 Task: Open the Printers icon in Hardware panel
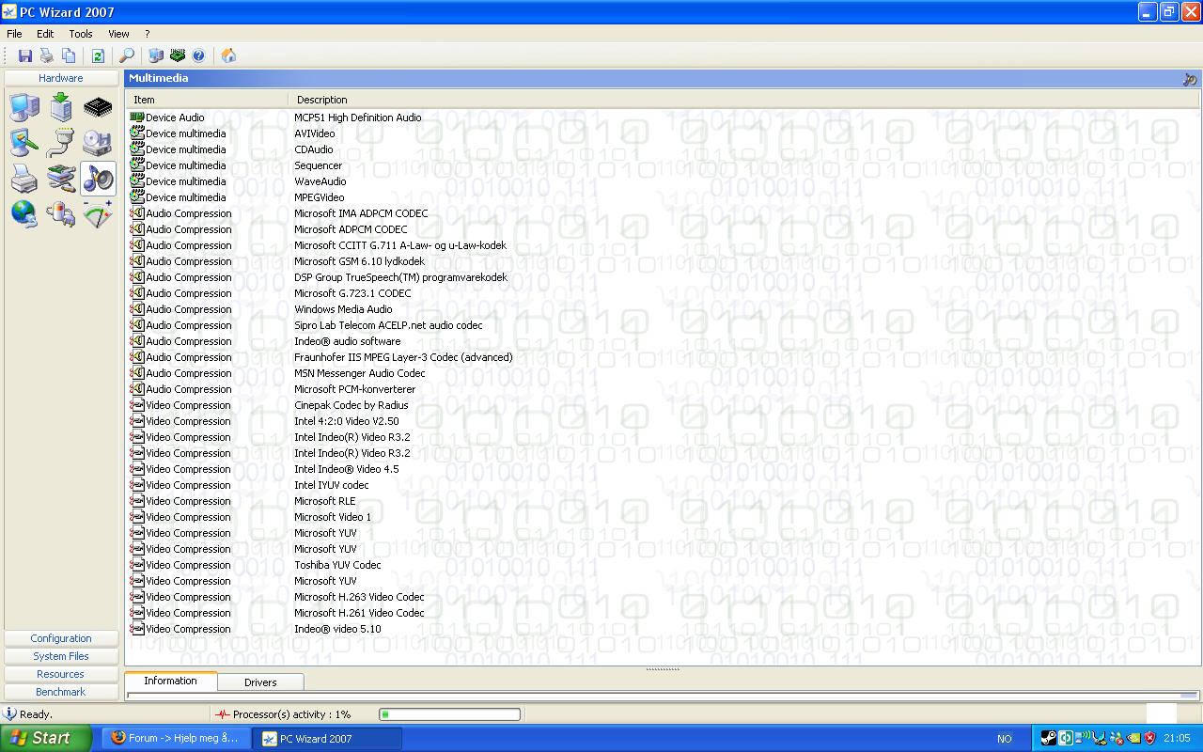click(x=24, y=178)
